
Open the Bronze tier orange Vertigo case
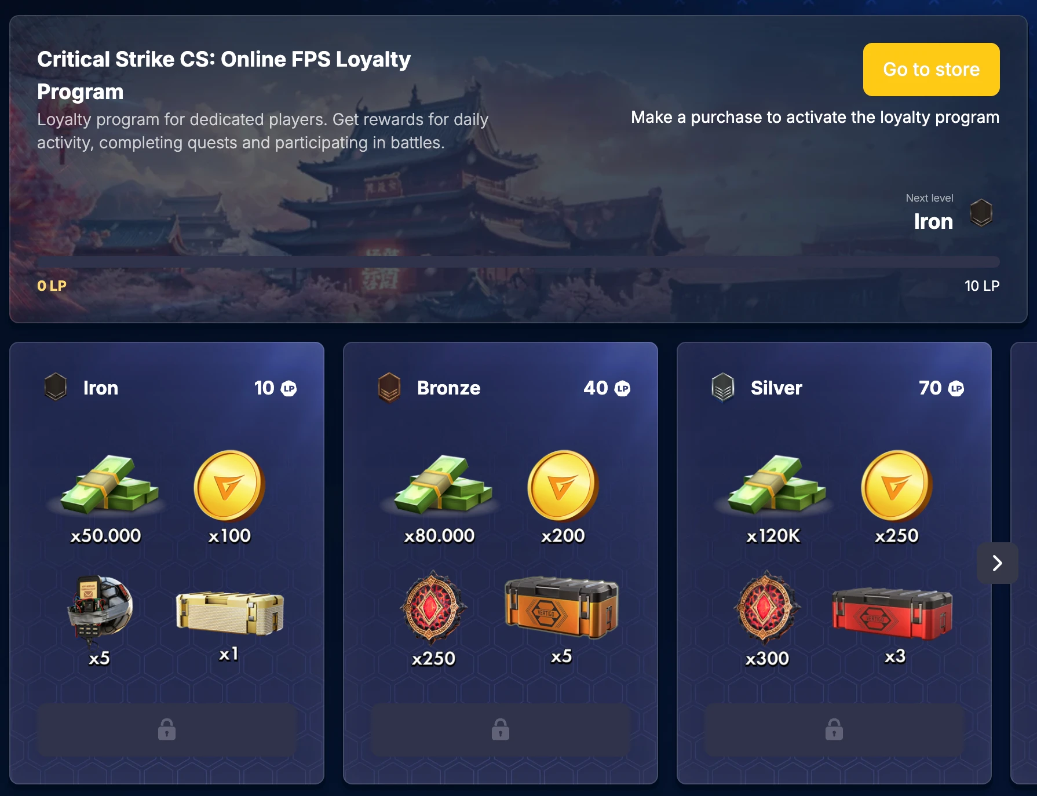click(x=561, y=608)
